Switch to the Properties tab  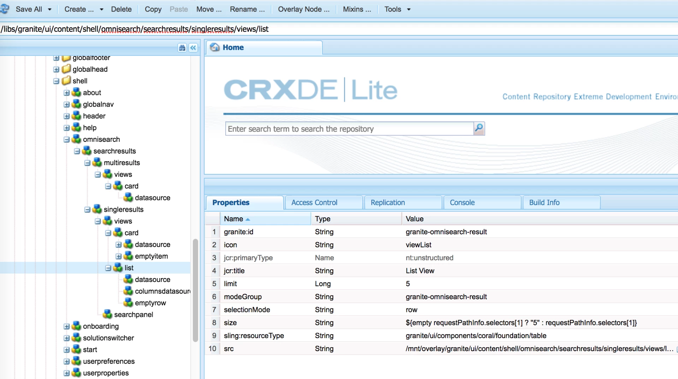[x=244, y=203]
